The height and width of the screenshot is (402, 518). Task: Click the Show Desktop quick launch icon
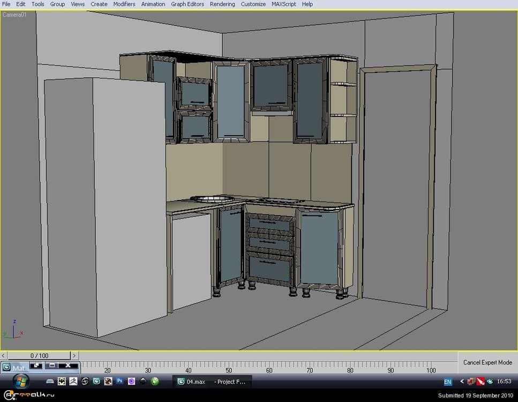point(50,382)
